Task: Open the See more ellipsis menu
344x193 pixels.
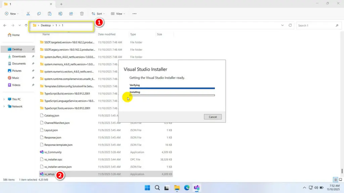Action: pyautogui.click(x=134, y=13)
